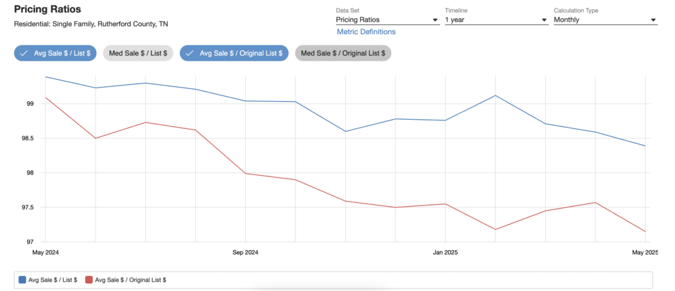Enable the Med Sale $ / List $ chip
This screenshot has height=291, width=675.
tap(138, 53)
